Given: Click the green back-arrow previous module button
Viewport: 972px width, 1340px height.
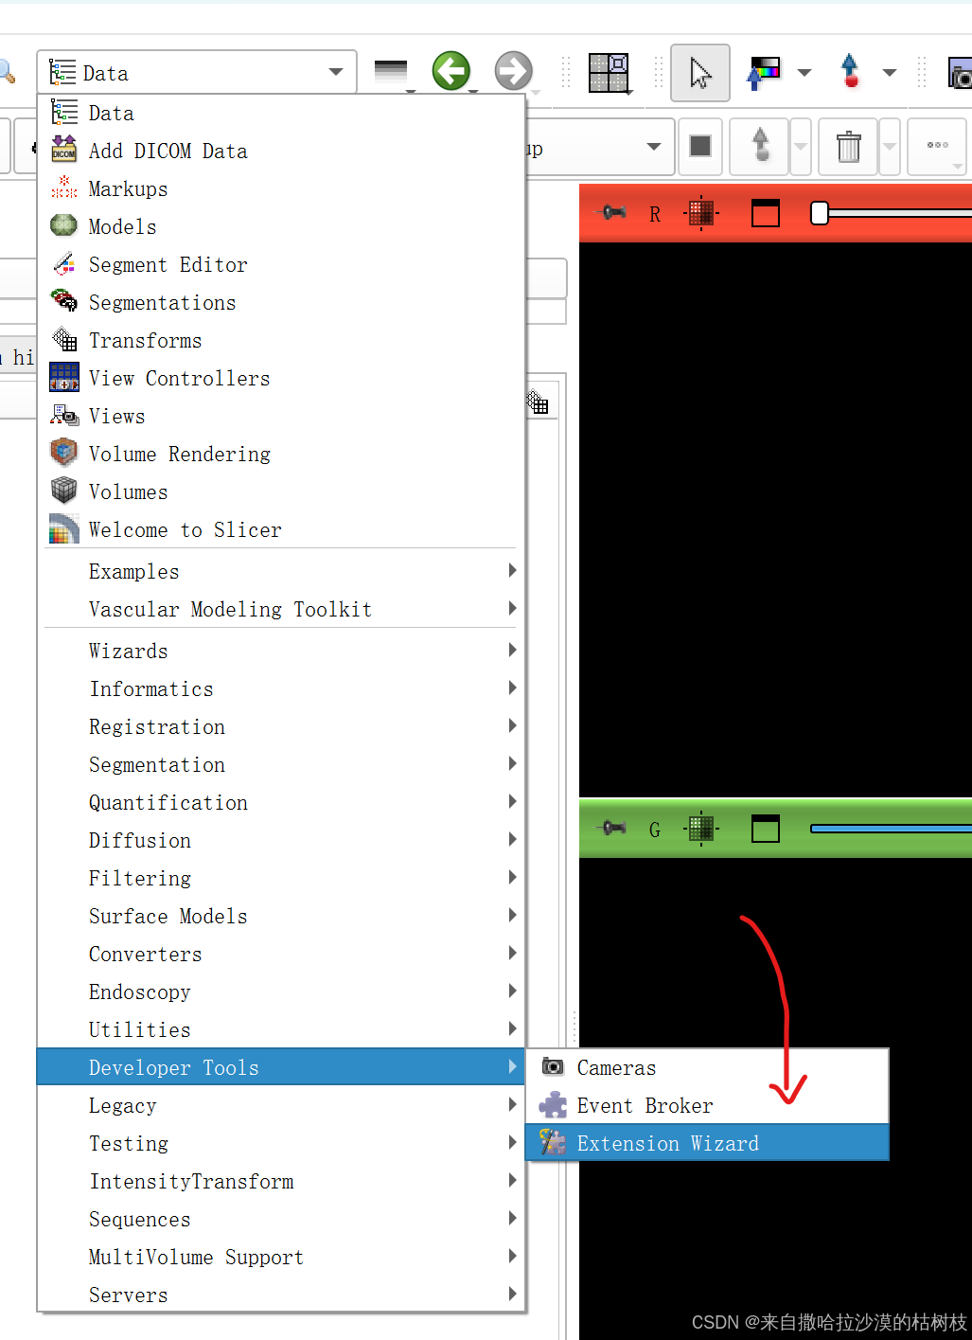Looking at the screenshot, I should (451, 71).
